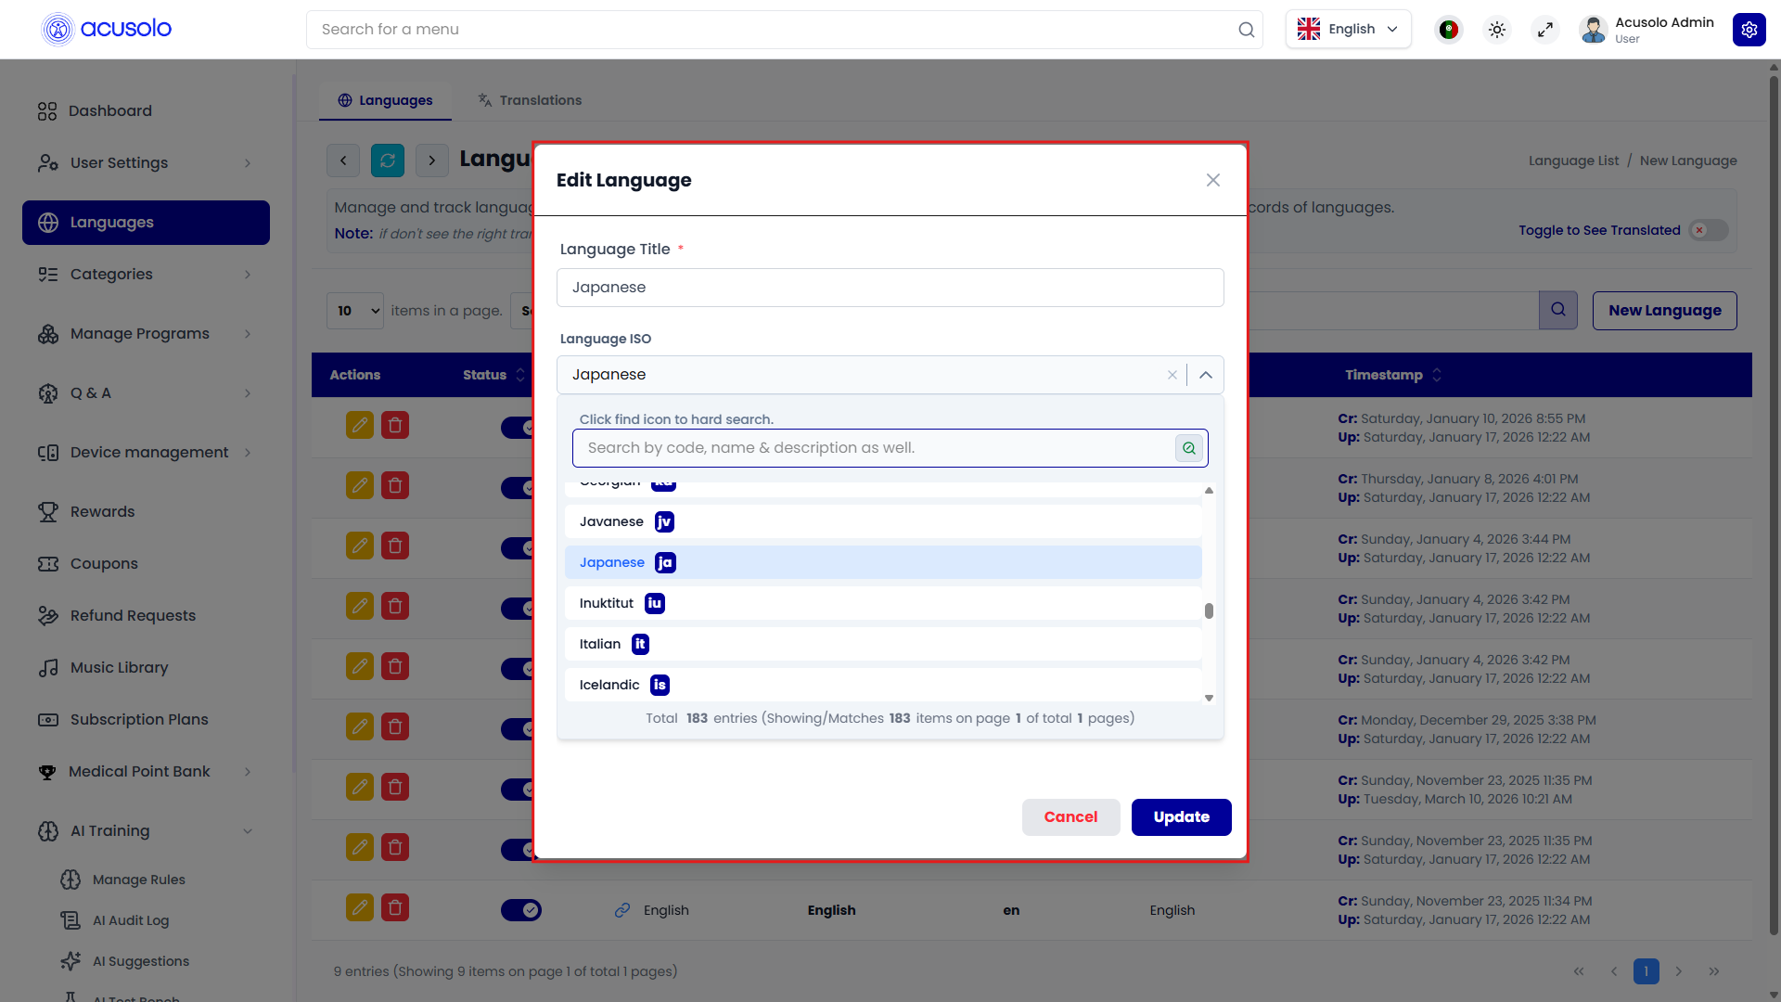Click the edit pencil in the December 29 row

360,726
